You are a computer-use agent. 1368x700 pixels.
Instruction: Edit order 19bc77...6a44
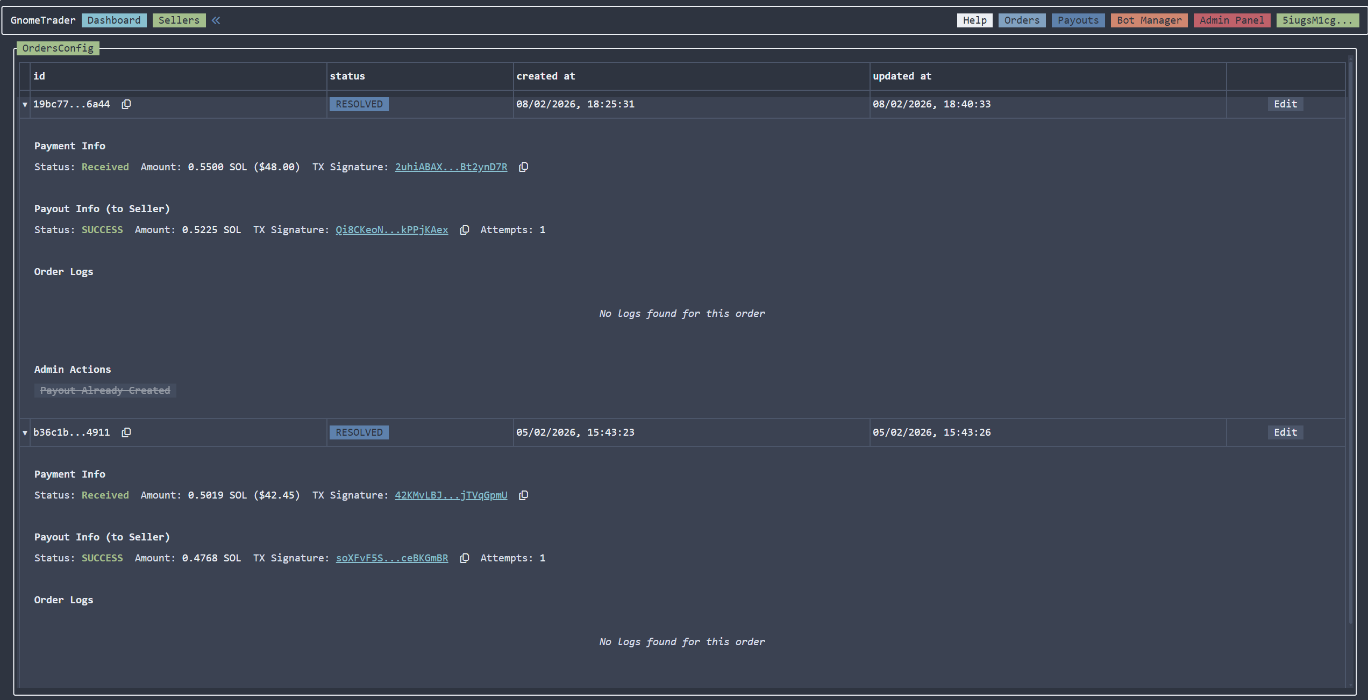pos(1285,104)
